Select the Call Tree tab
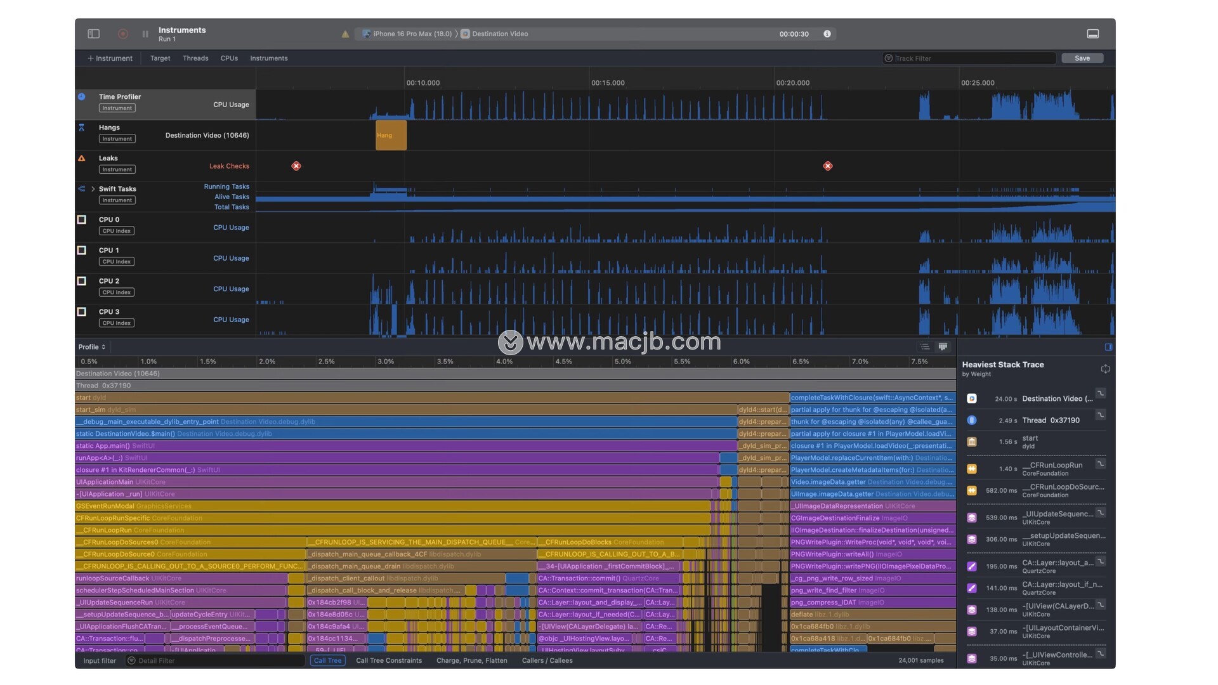 tap(327, 661)
